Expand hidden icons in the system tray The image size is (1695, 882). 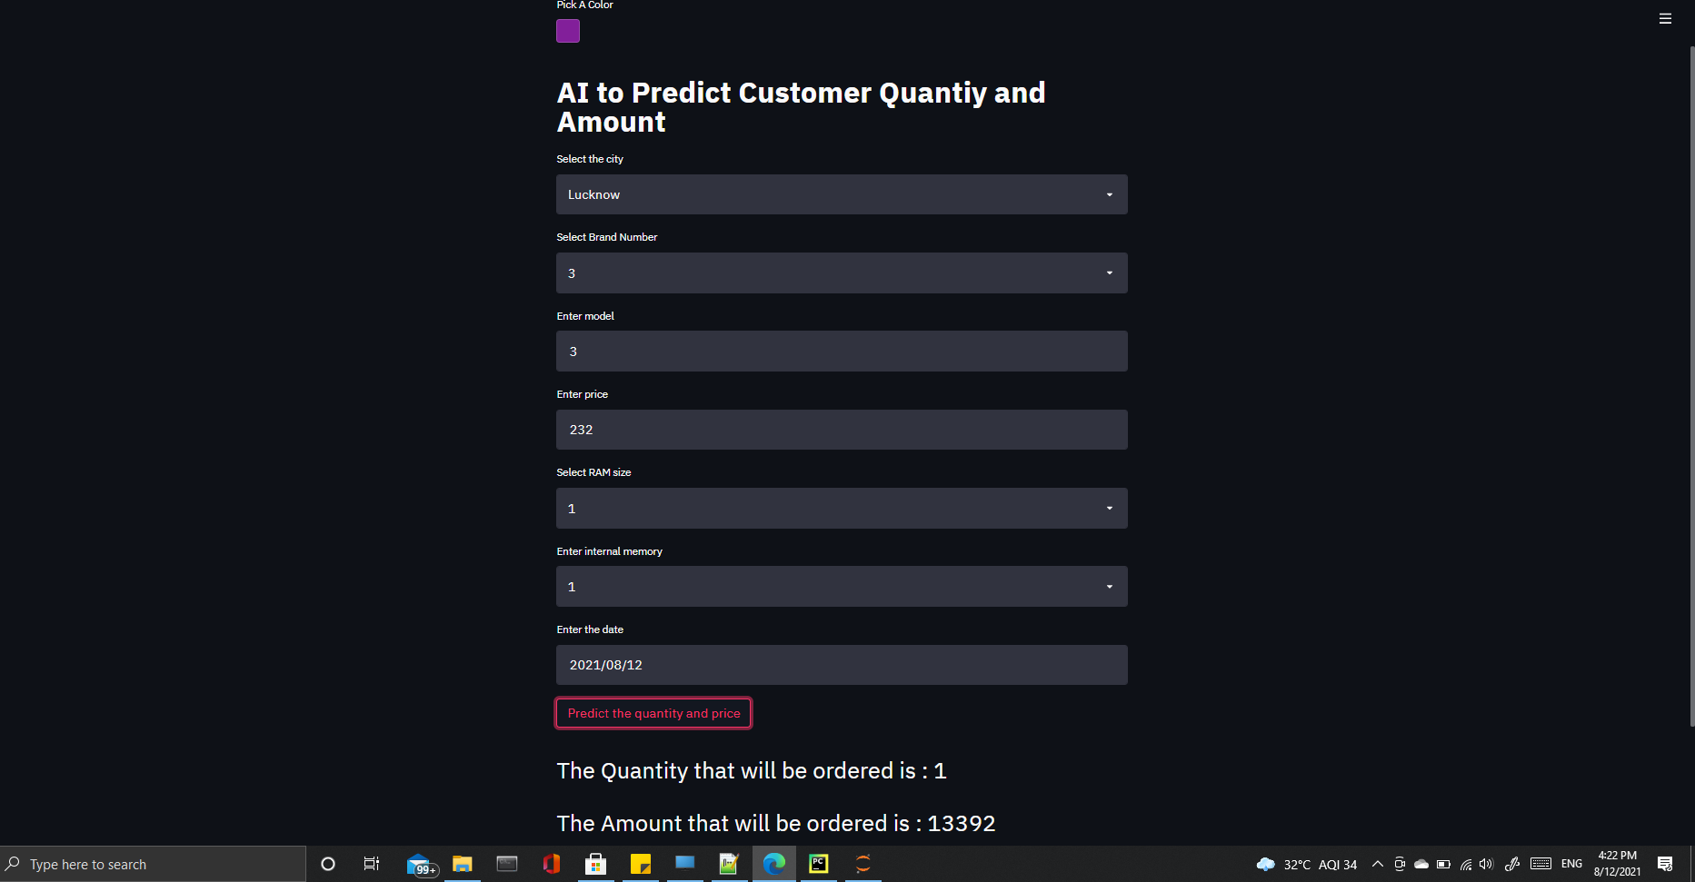pyautogui.click(x=1378, y=864)
